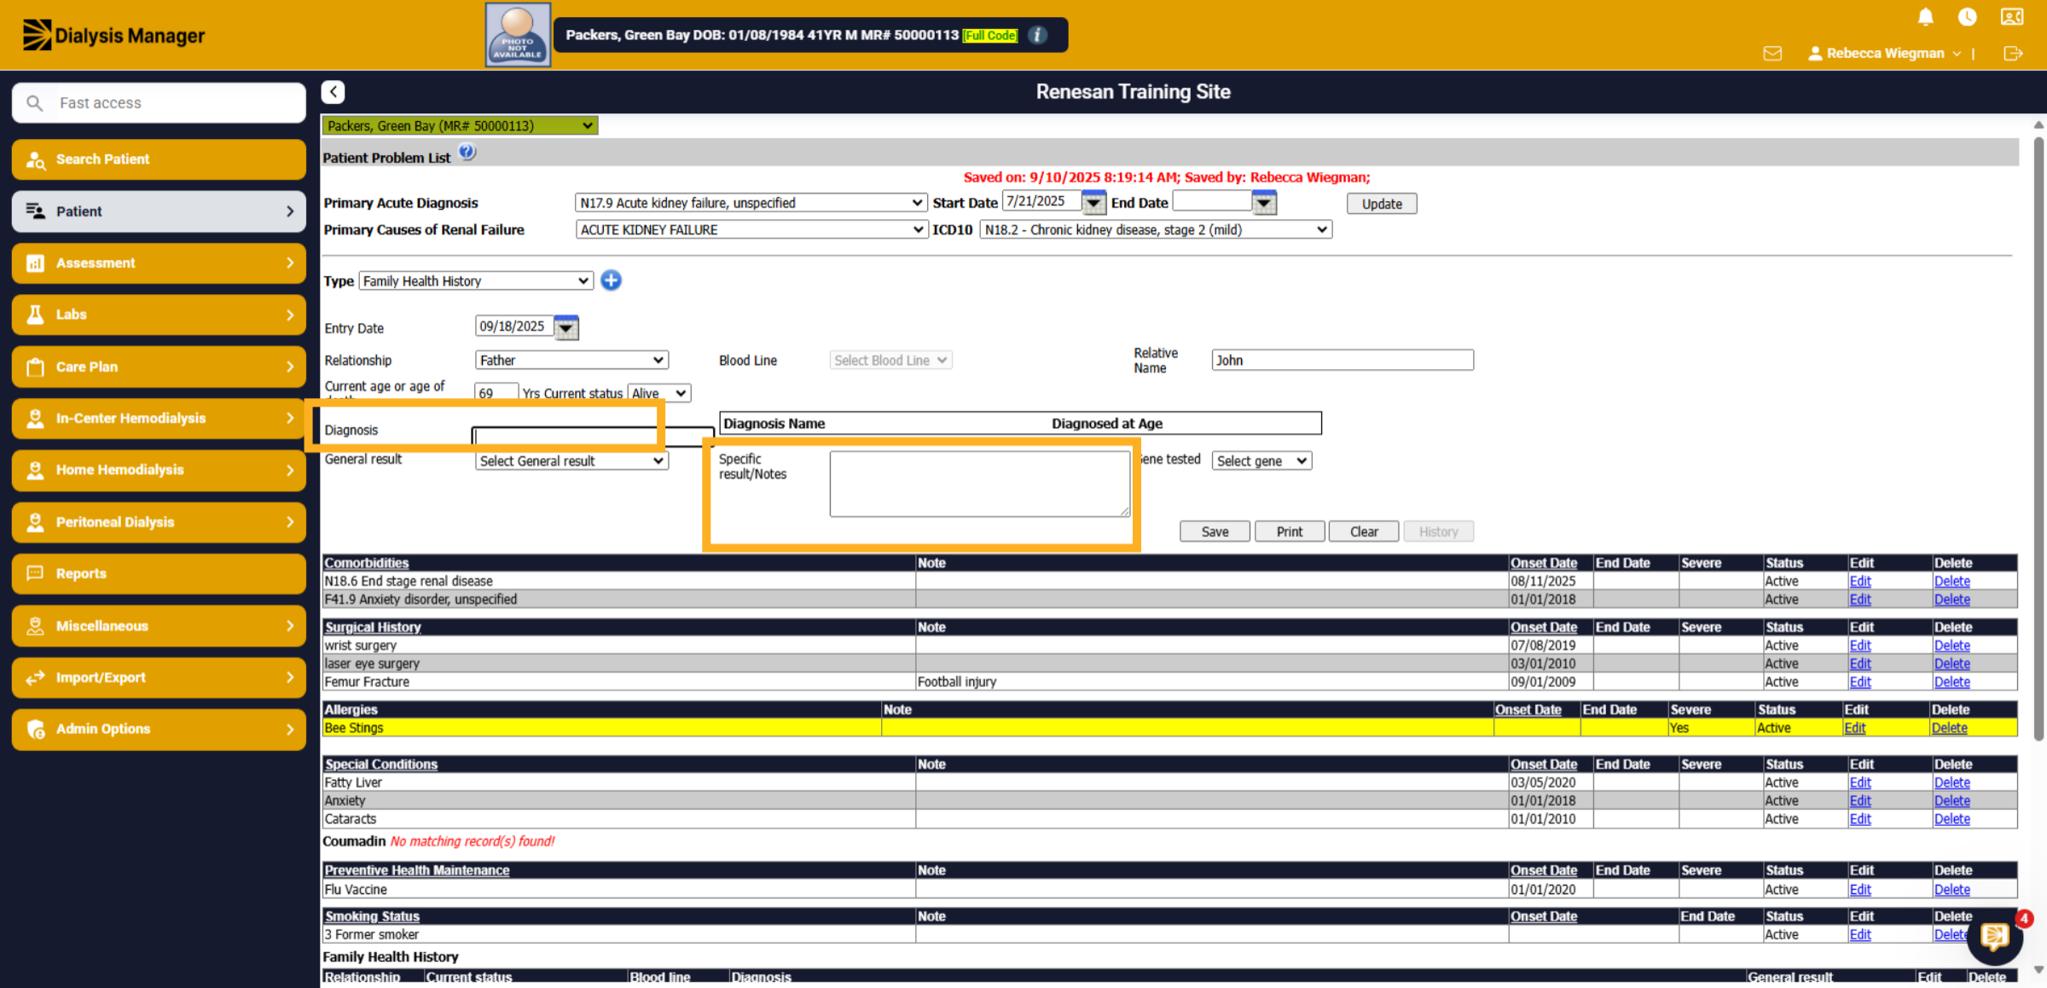The image size is (2047, 988).
Task: Expand the Admin Options menu
Action: pyautogui.click(x=159, y=729)
